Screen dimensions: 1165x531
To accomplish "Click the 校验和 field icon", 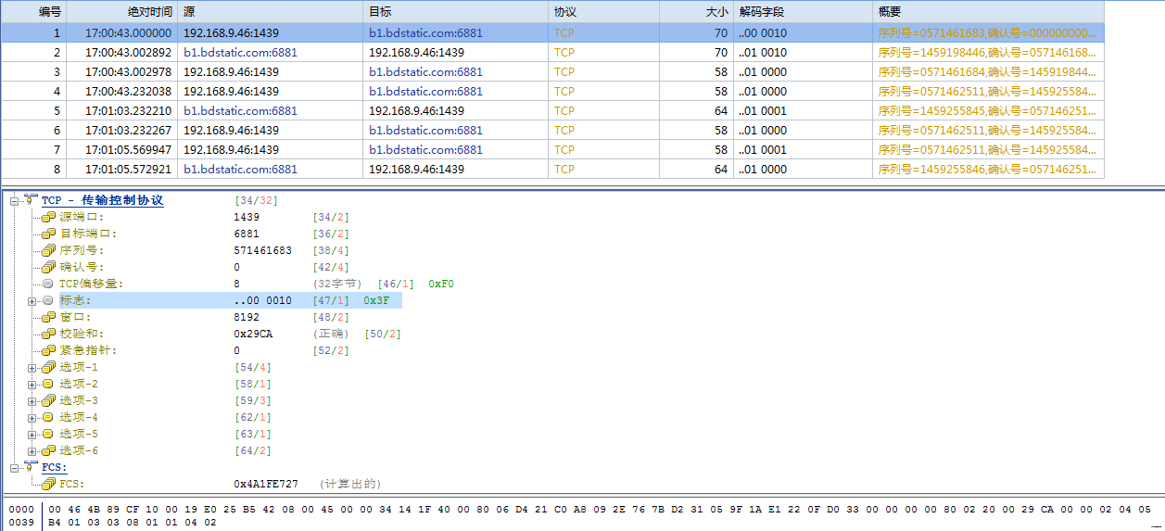I will (x=49, y=334).
